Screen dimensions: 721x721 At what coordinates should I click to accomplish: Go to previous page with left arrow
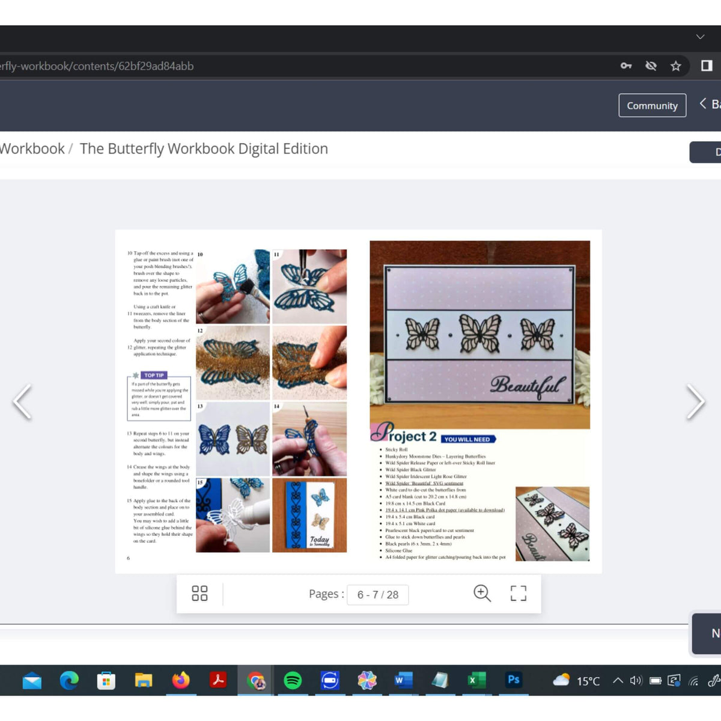[23, 401]
